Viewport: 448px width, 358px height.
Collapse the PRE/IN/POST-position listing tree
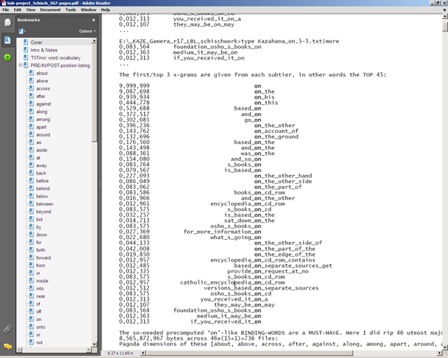tap(20, 65)
